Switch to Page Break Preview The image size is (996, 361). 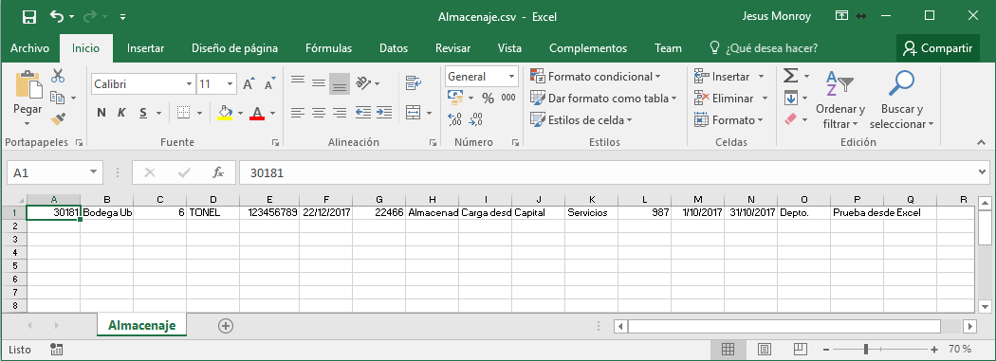(801, 349)
